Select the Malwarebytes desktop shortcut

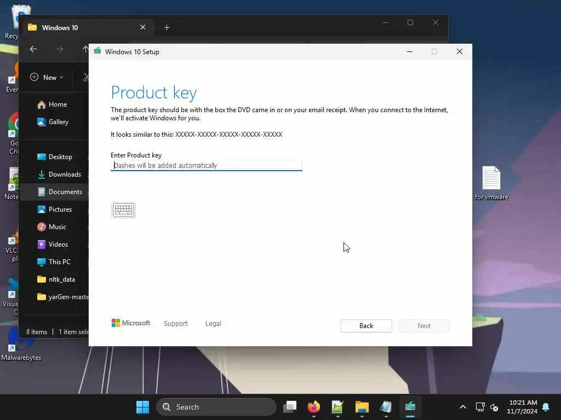(21, 343)
